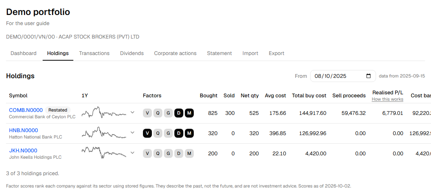Click the Symbol column header
This screenshot has height=195, width=431.
[x=18, y=96]
